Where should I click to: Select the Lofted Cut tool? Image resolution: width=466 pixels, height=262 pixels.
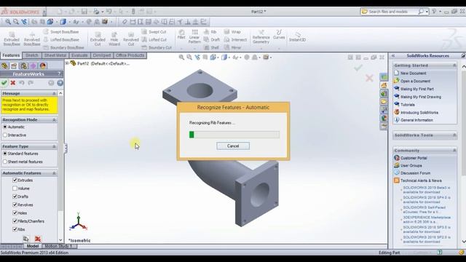154,39
